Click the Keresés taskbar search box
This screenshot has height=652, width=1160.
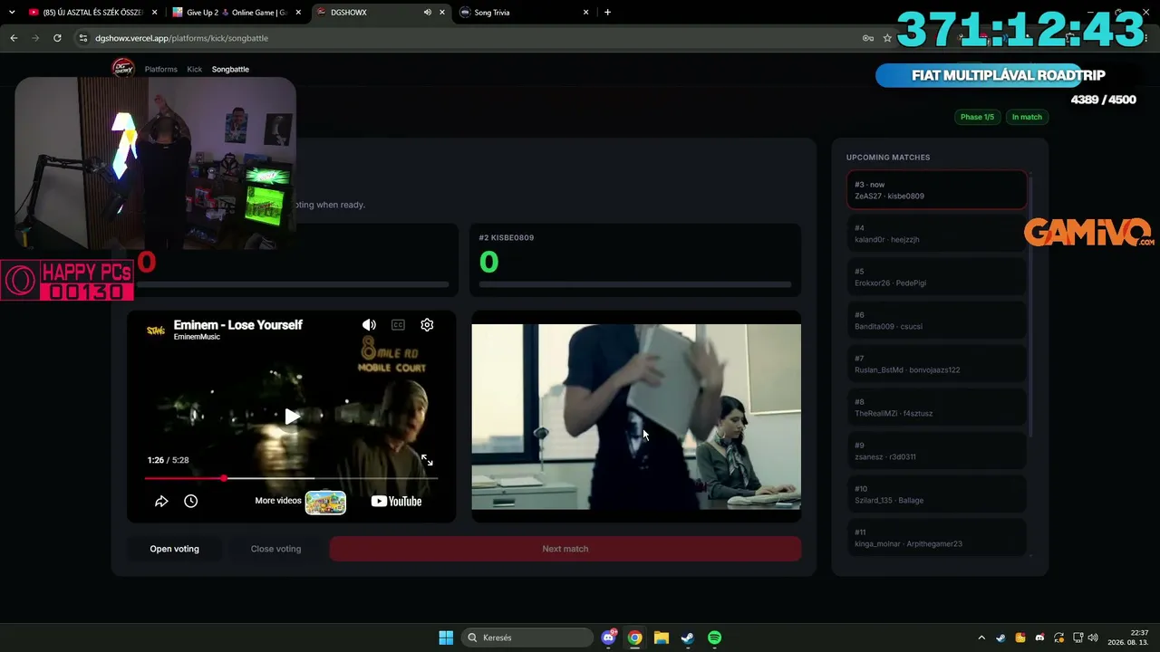pos(526,638)
